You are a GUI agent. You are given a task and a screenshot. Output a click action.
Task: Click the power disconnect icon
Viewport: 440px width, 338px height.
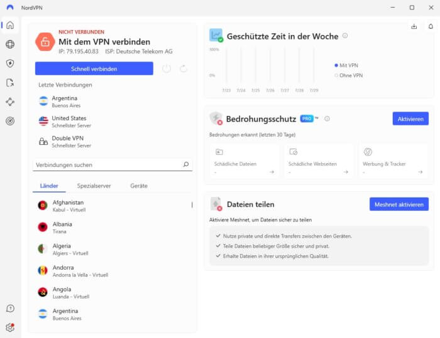(x=167, y=68)
